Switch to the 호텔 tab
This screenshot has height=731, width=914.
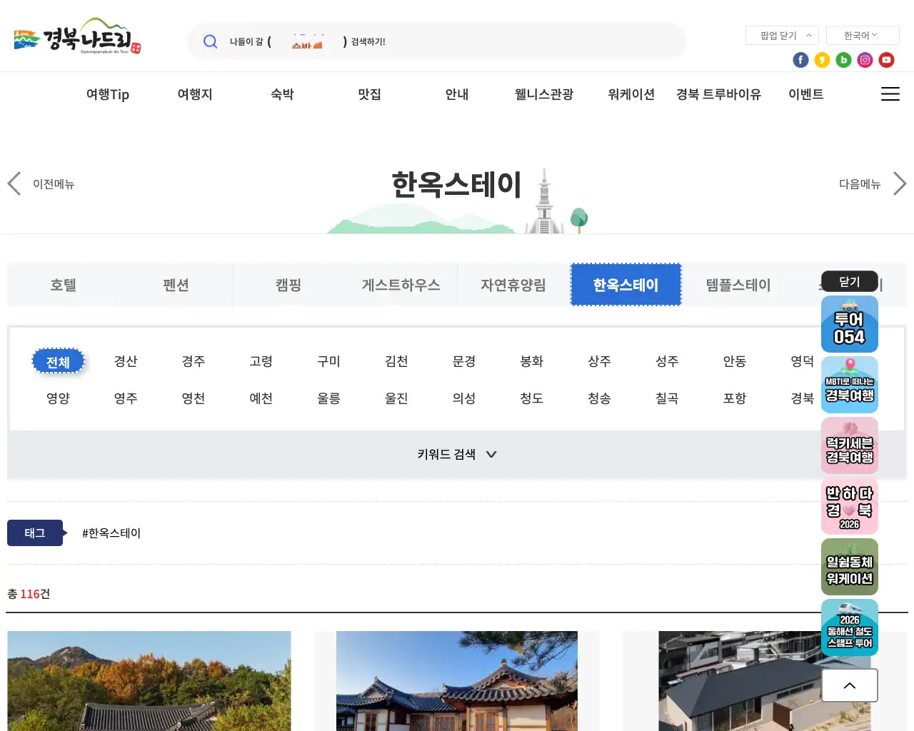tap(64, 285)
